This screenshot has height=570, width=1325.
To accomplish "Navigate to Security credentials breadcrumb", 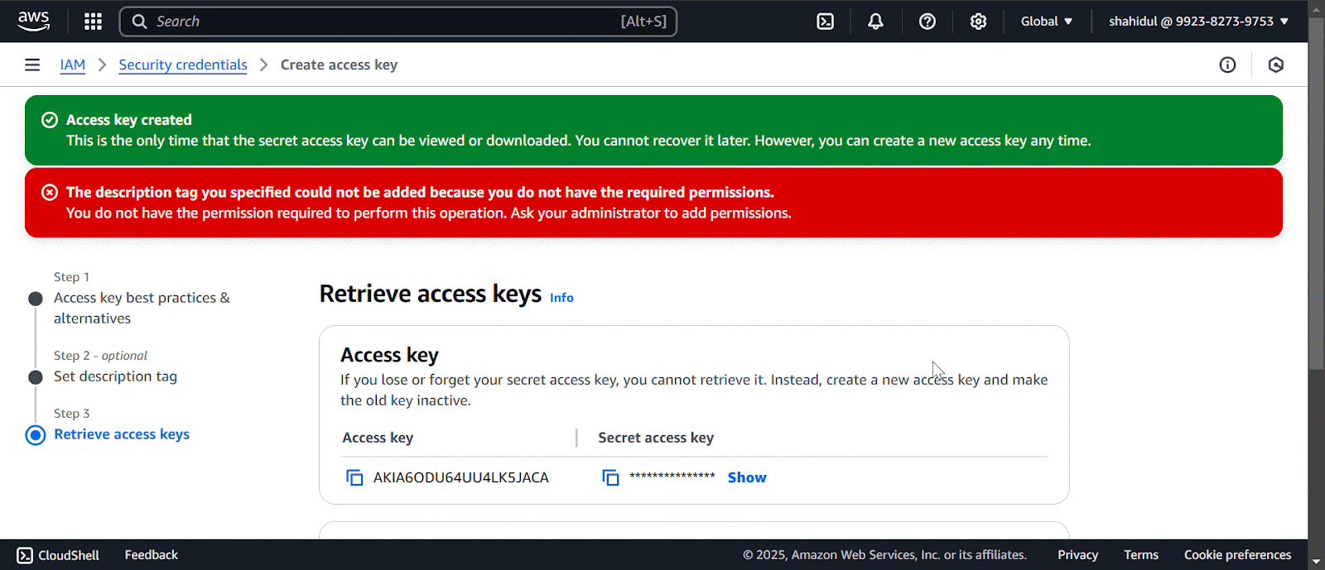I will point(183,65).
